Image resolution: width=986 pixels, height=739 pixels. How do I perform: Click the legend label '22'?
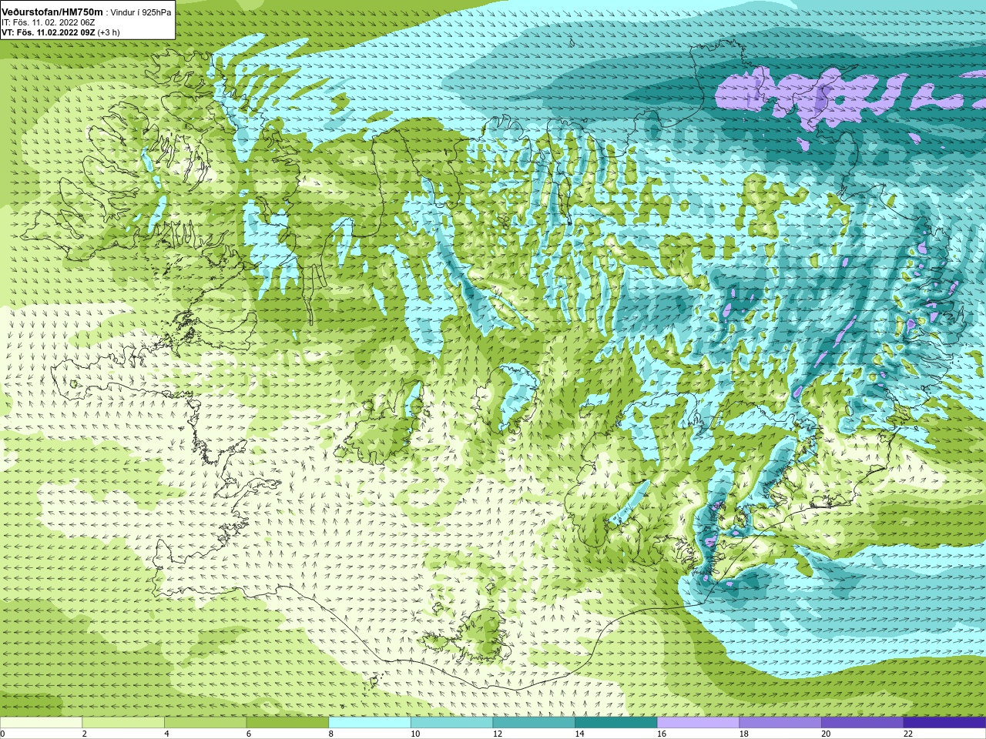[908, 734]
